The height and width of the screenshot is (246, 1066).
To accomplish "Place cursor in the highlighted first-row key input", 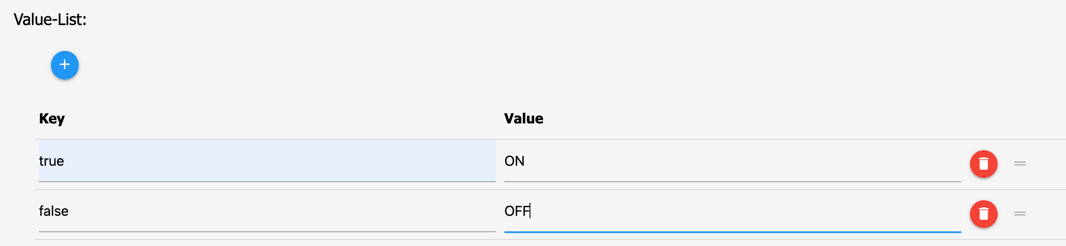I will click(266, 161).
